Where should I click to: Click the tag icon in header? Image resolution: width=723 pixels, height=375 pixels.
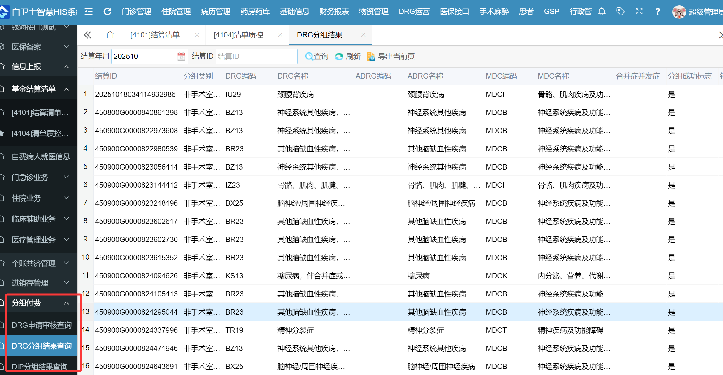coord(620,12)
